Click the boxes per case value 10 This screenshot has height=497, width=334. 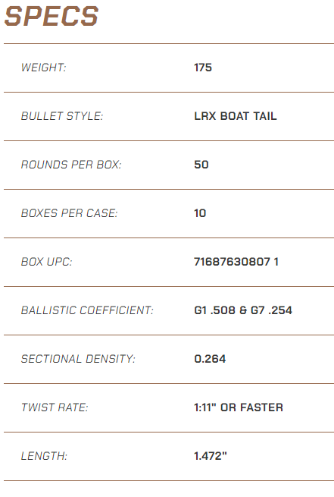[x=200, y=213]
